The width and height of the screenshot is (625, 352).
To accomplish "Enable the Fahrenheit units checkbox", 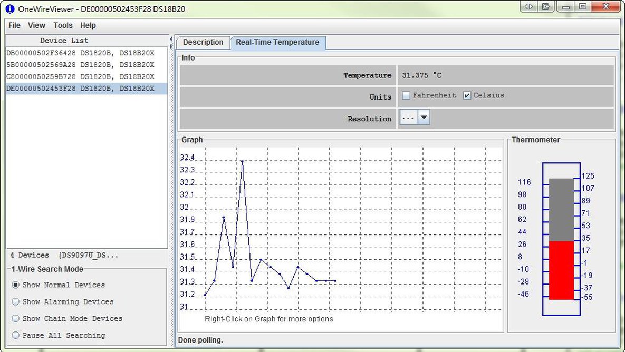I will click(406, 96).
